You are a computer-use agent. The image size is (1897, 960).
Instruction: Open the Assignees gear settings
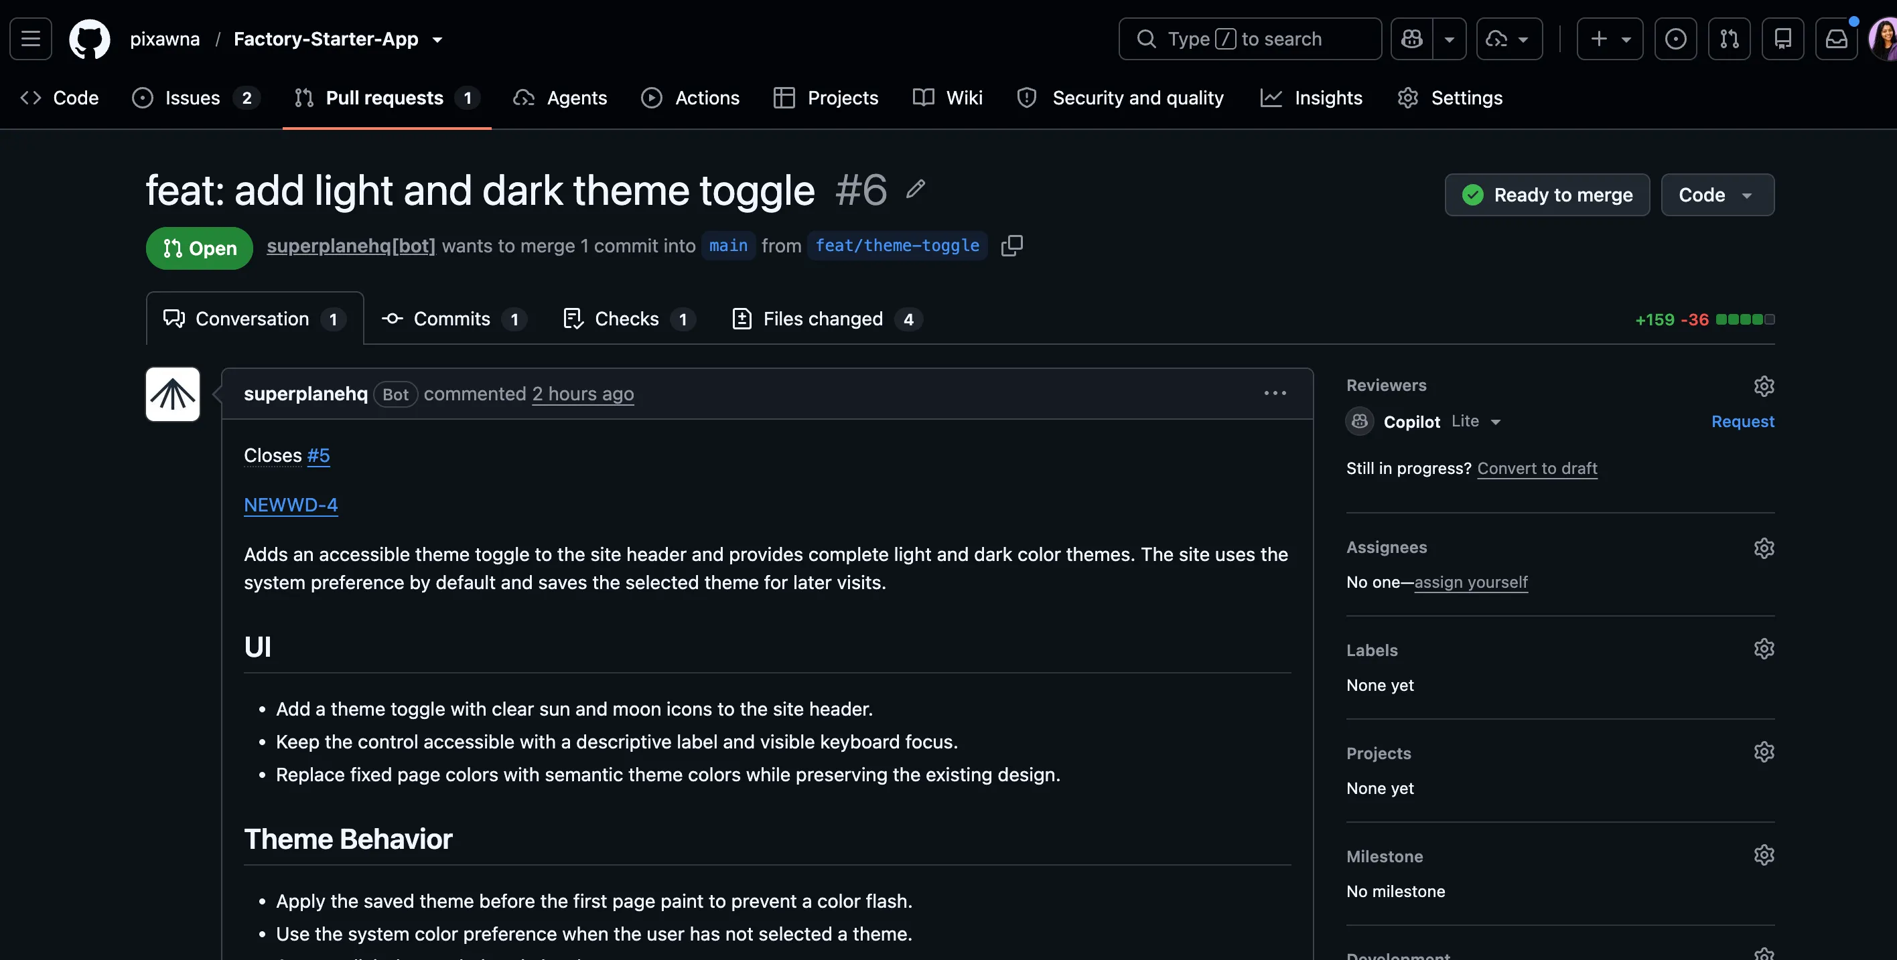(1764, 548)
